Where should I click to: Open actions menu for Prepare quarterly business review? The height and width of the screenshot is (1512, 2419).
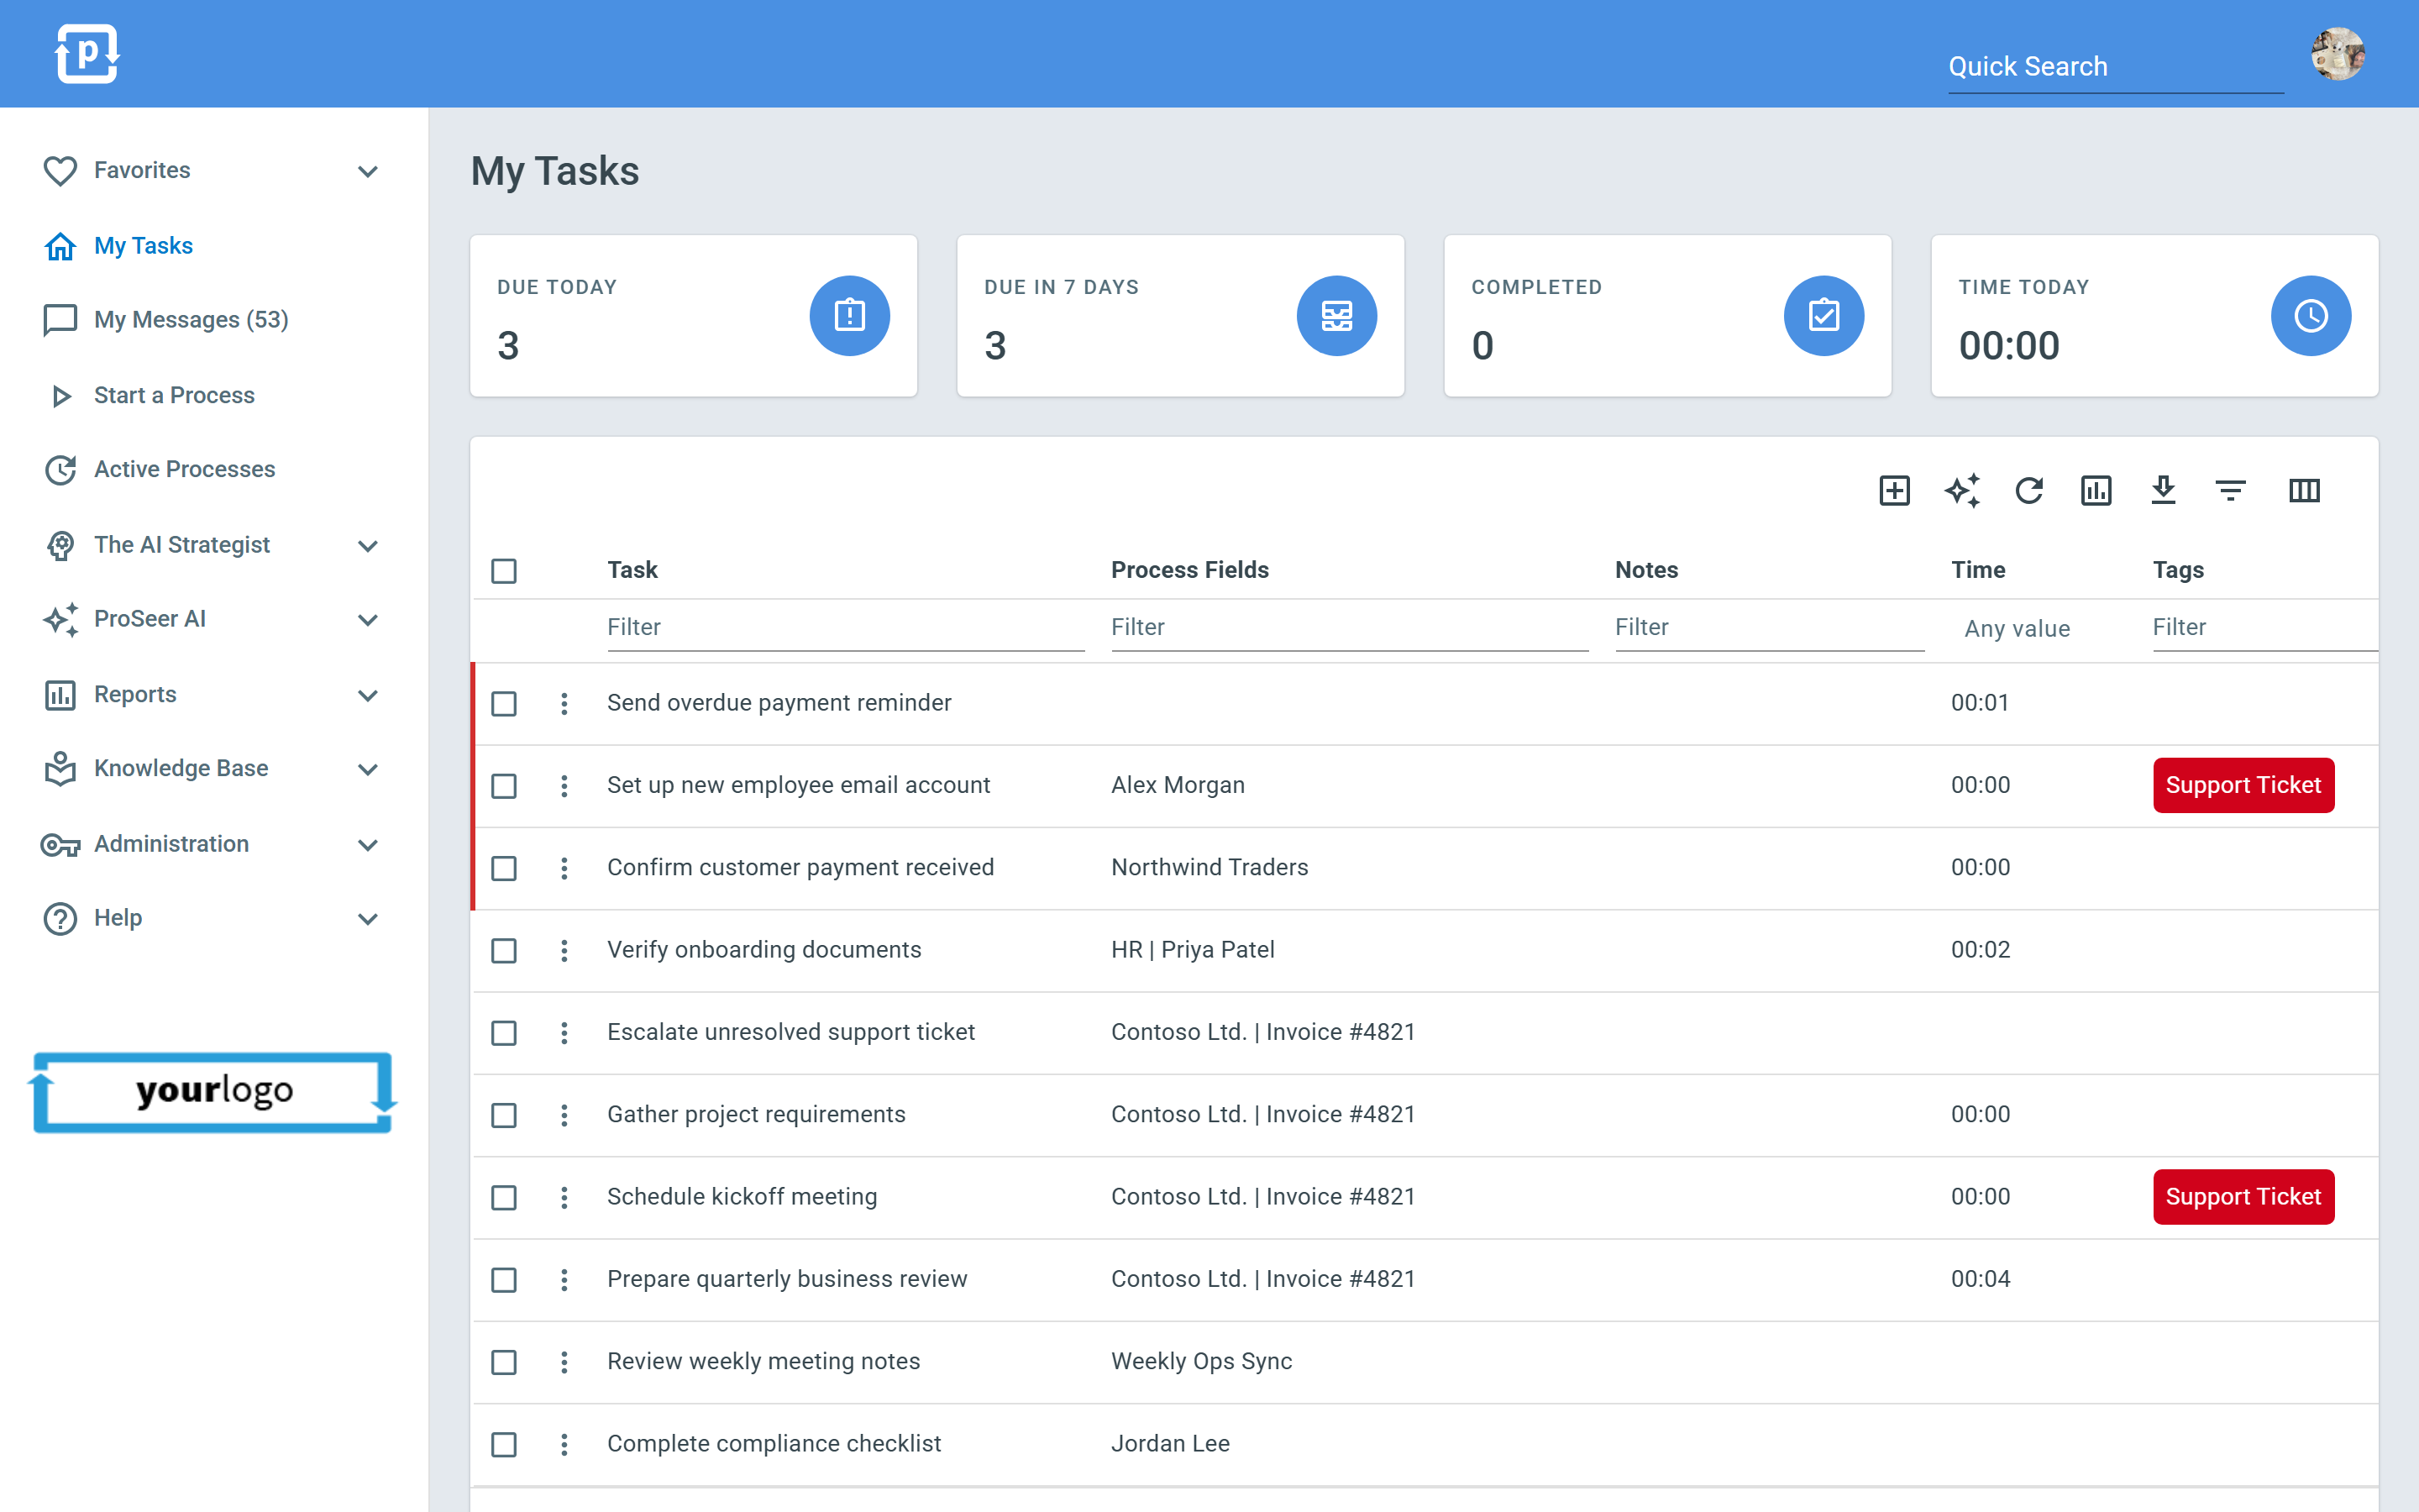point(564,1280)
